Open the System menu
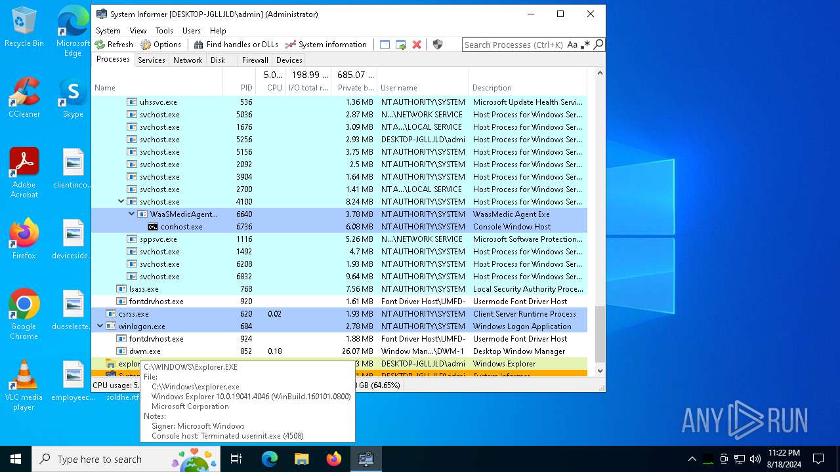 point(108,30)
